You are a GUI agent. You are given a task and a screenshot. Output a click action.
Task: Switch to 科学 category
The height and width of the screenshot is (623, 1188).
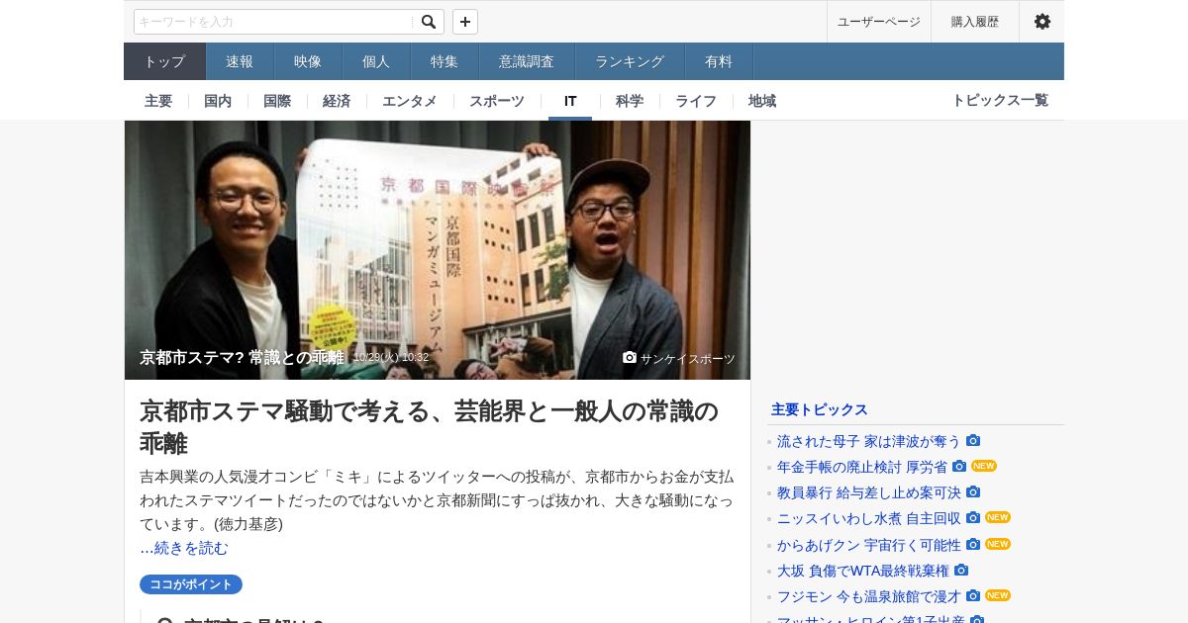pyautogui.click(x=630, y=101)
